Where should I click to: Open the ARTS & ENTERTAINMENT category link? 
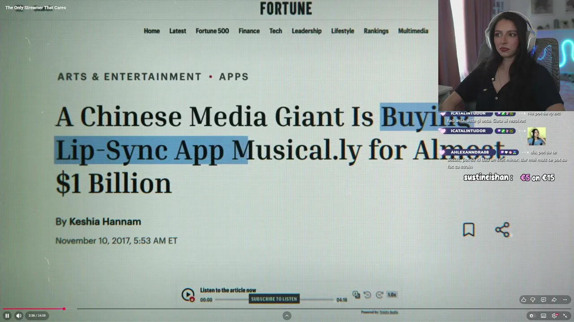[x=130, y=76]
